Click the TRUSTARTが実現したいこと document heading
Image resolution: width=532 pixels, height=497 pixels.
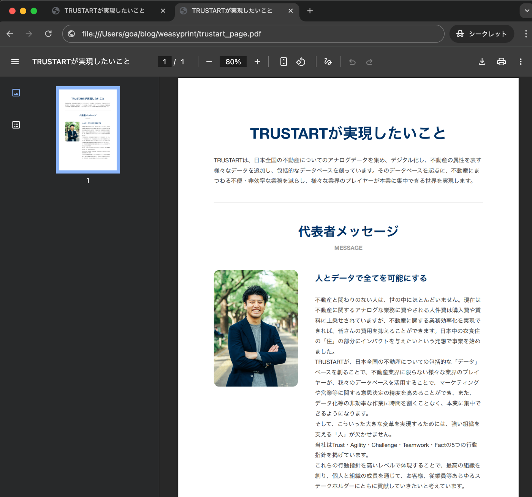pyautogui.click(x=348, y=133)
